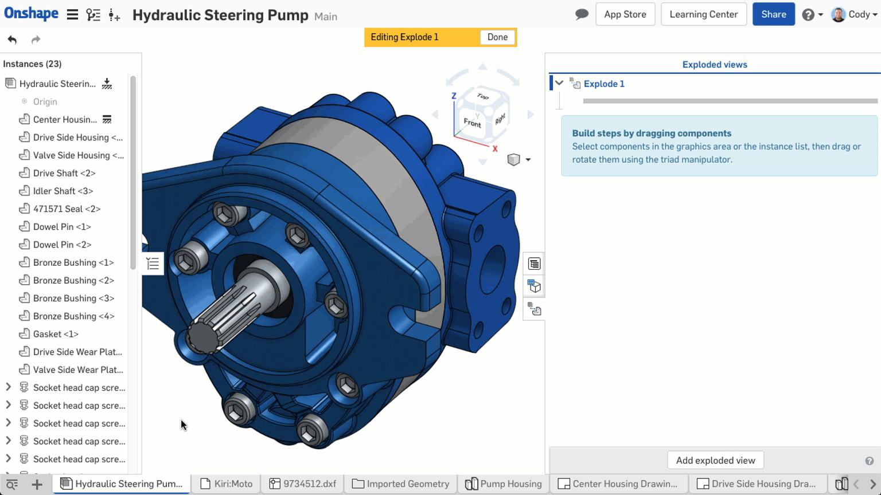Click the comments chat icon

click(581, 14)
